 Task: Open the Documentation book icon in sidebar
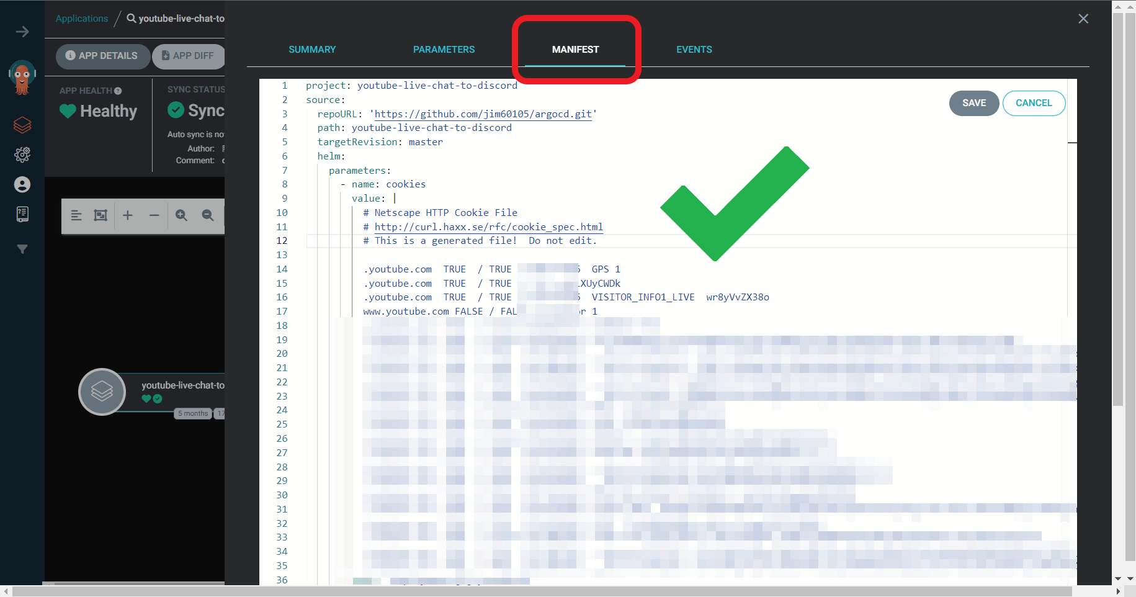pyautogui.click(x=22, y=214)
